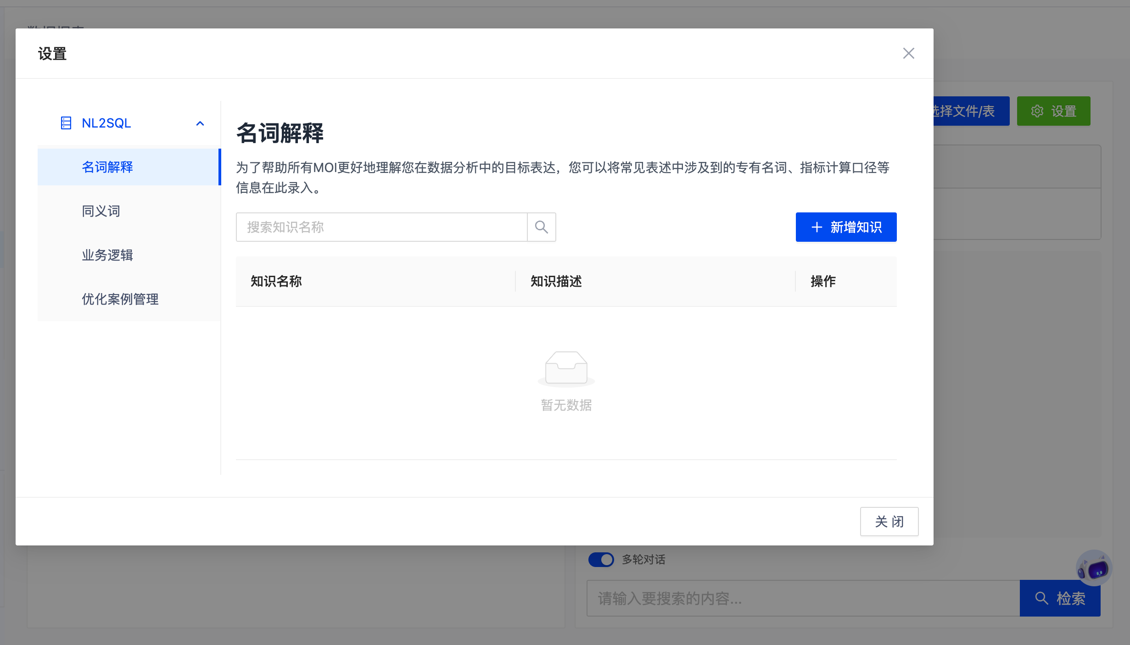Click the 新增知识 button

click(x=846, y=227)
